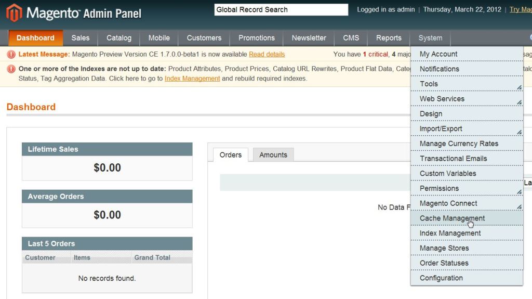The width and height of the screenshot is (532, 299).
Task: Open the Catalog menu
Action: (x=119, y=38)
